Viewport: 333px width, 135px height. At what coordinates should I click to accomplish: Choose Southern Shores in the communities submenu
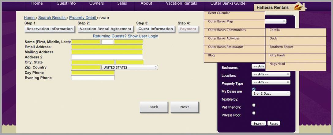[x=296, y=50]
